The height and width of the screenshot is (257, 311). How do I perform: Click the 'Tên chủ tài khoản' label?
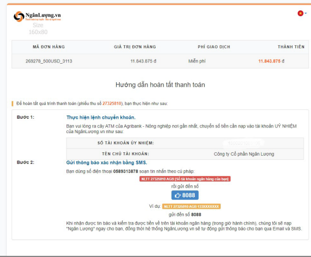click(125, 154)
